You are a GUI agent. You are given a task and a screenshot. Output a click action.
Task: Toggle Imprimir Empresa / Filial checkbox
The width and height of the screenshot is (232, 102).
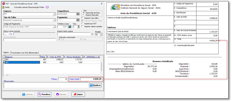[83, 21]
